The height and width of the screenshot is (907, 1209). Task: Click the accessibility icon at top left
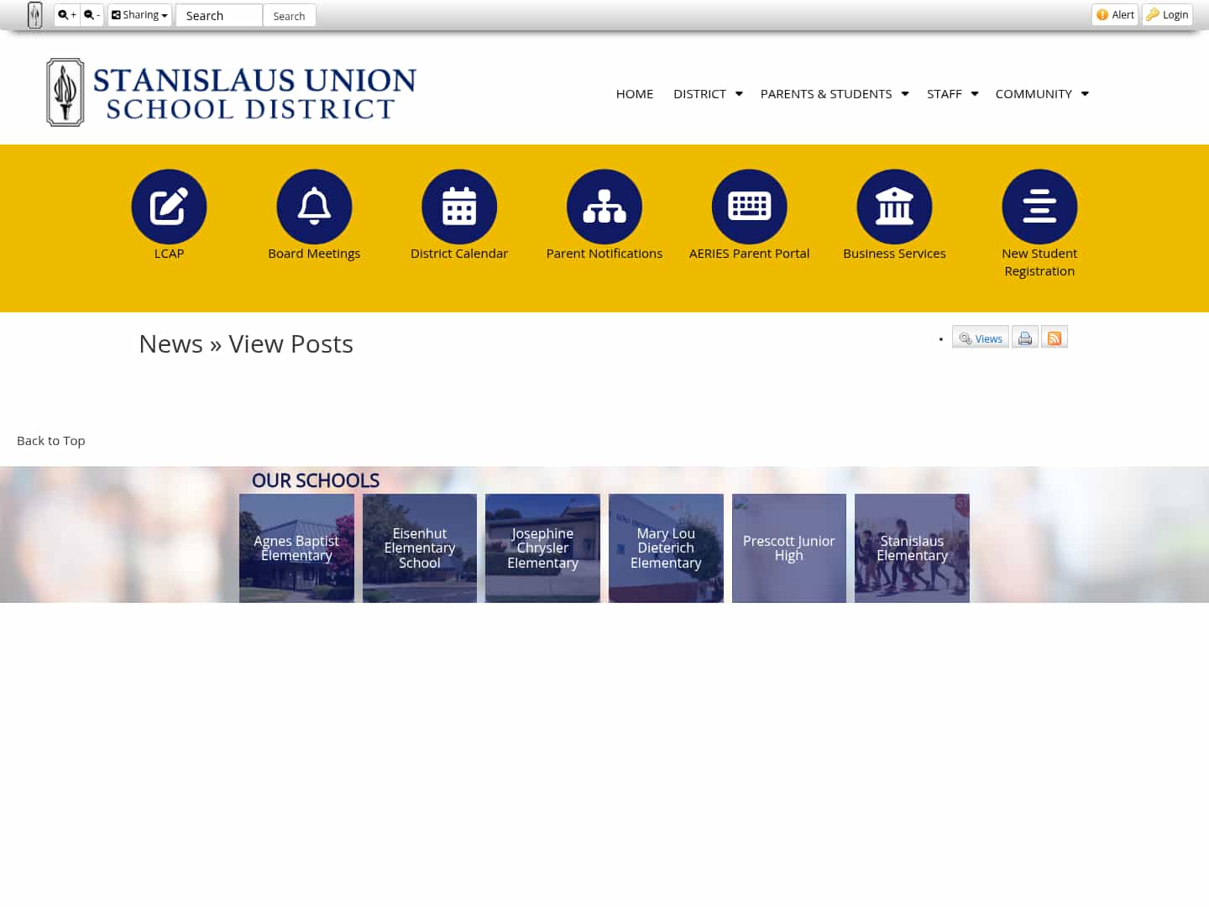click(x=34, y=14)
